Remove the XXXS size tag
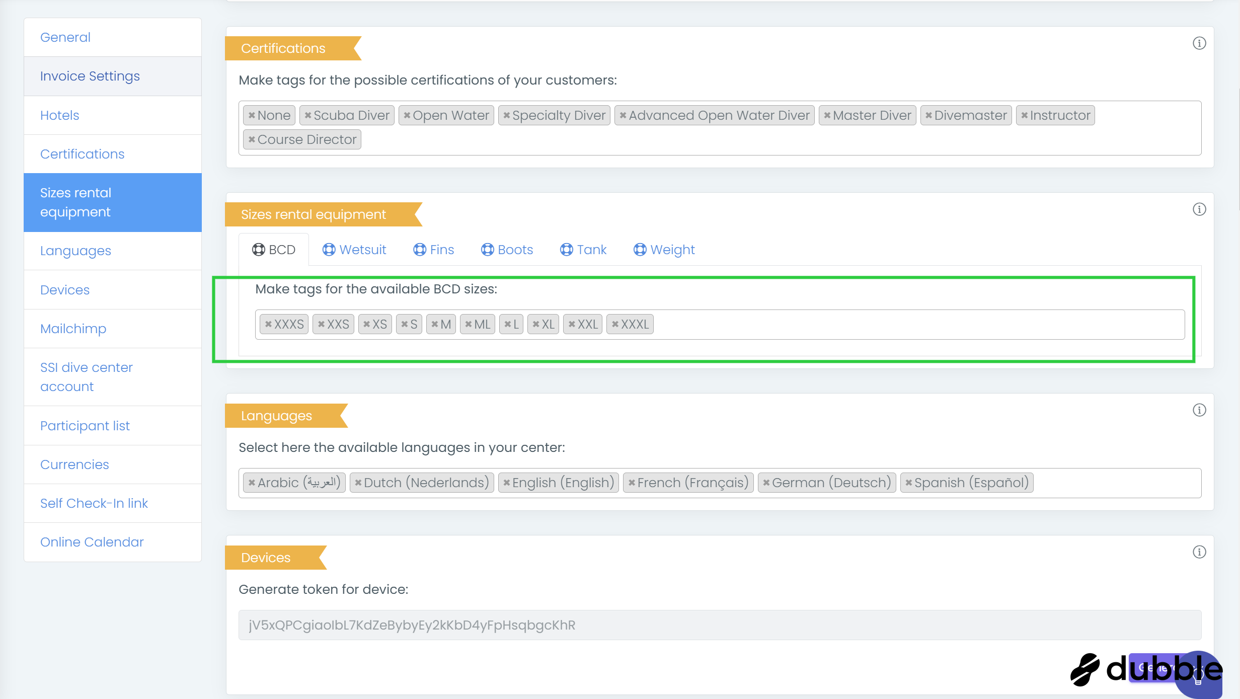 268,325
